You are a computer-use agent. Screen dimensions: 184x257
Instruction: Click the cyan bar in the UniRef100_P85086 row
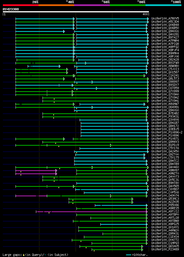coord(121,205)
